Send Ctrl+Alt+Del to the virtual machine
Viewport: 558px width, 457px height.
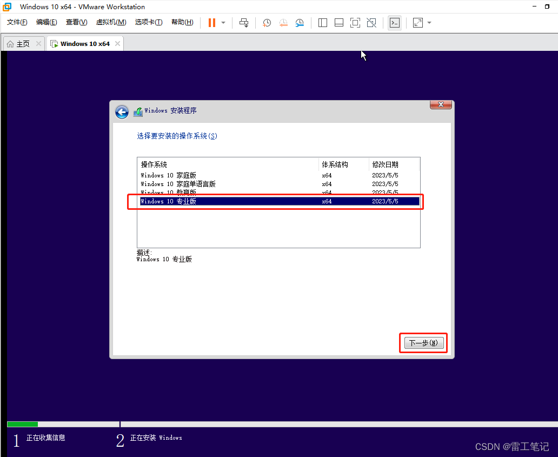[244, 23]
